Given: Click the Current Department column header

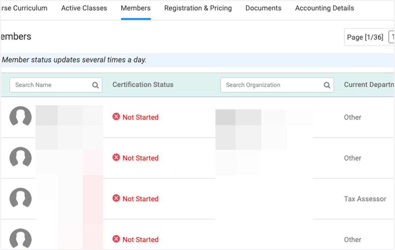Looking at the screenshot, I should [369, 85].
